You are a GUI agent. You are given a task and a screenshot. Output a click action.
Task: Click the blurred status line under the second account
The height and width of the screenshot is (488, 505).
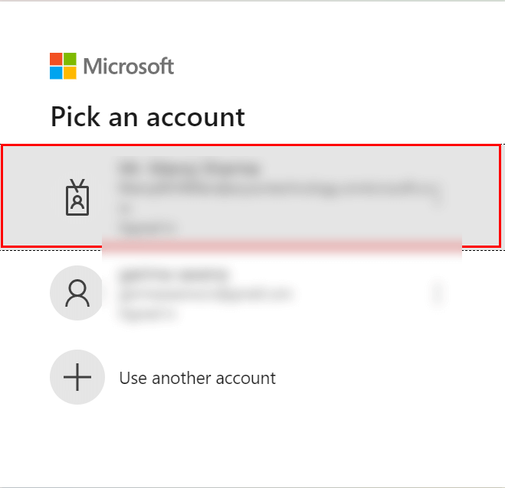tap(149, 313)
